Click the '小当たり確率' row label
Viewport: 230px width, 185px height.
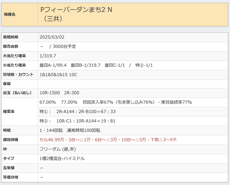pyautogui.click(x=15, y=65)
